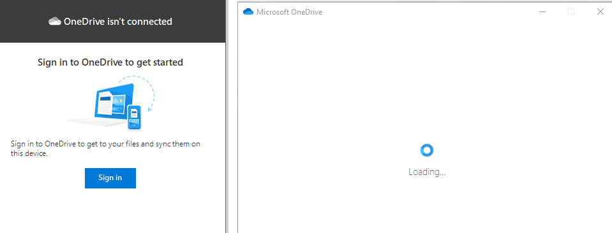
Task: Click the greyed-out maximize button
Action: coord(571,11)
